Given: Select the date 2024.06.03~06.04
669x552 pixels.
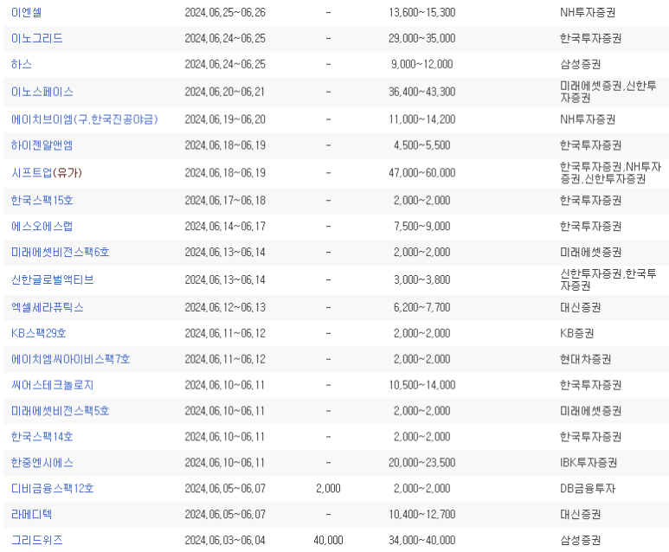Looking at the screenshot, I should click(x=225, y=540).
